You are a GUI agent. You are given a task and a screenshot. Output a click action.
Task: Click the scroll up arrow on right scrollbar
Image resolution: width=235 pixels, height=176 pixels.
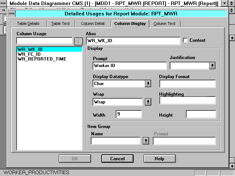click(x=232, y=38)
